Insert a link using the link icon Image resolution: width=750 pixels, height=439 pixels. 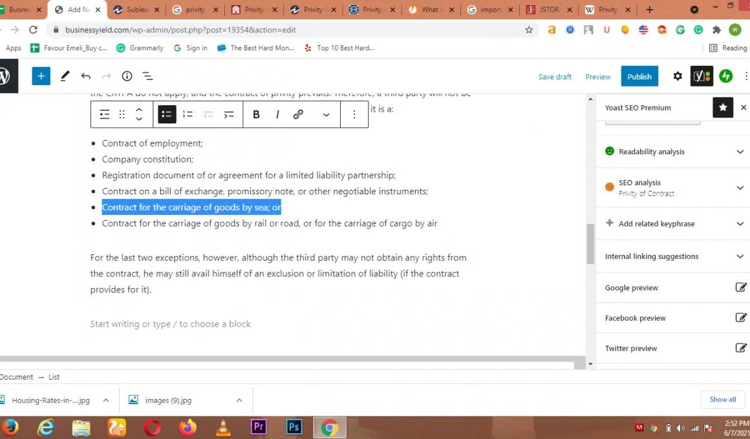click(x=298, y=114)
